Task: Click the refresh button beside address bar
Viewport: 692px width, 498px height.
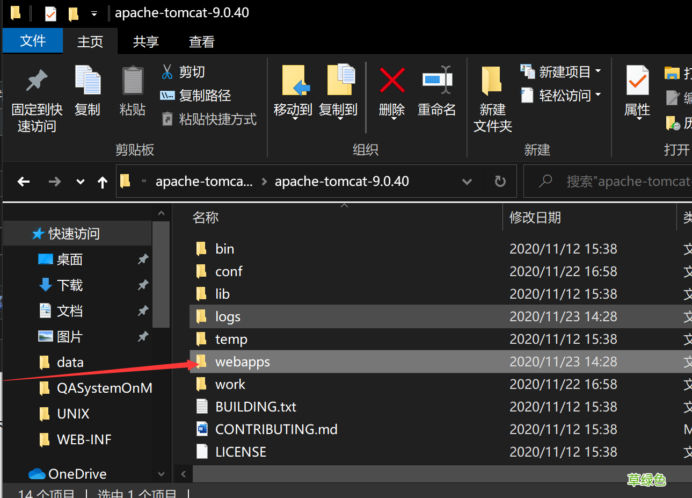Action: (500, 182)
